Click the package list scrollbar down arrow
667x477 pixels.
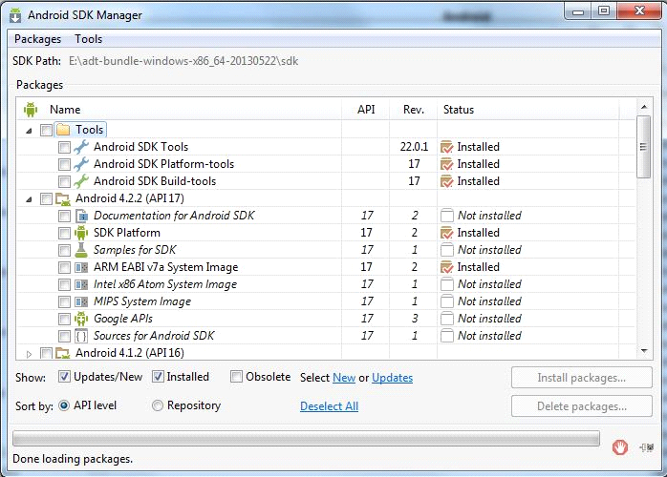pos(644,351)
